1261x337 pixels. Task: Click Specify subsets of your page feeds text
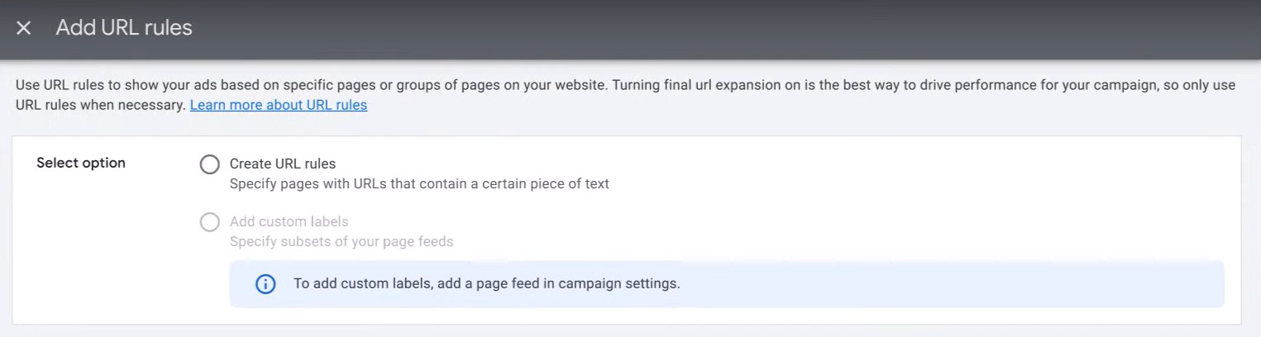(x=342, y=241)
